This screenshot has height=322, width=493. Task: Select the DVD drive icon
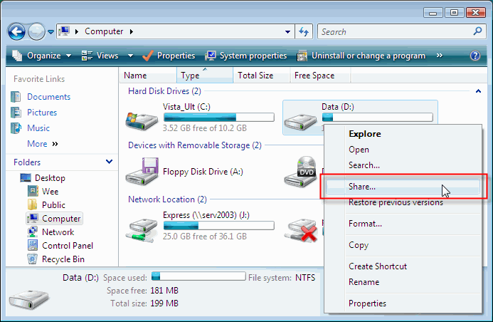click(301, 172)
